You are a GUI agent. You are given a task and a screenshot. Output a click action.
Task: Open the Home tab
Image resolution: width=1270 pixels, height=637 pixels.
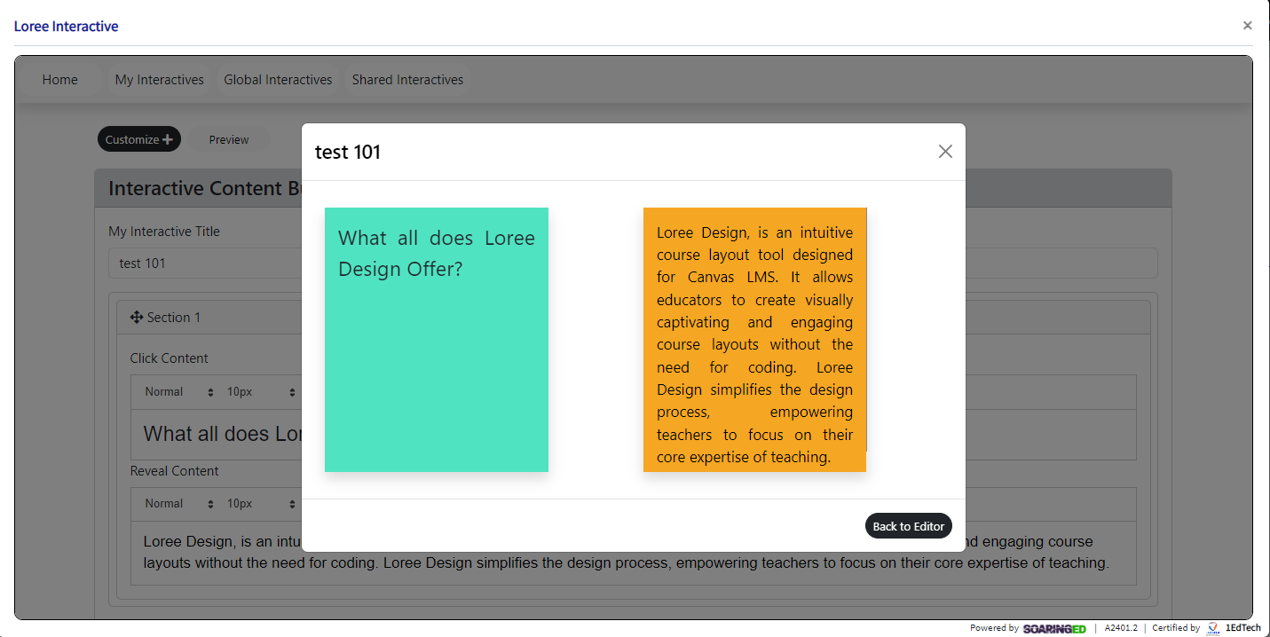pyautogui.click(x=59, y=80)
